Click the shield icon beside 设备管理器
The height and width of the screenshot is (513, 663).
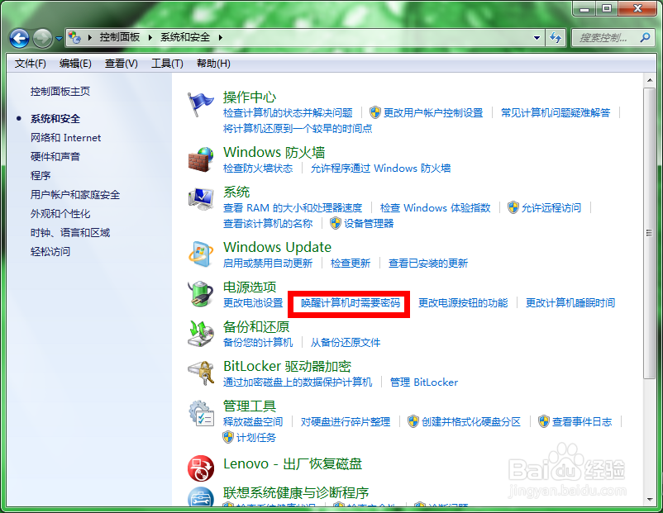point(336,223)
